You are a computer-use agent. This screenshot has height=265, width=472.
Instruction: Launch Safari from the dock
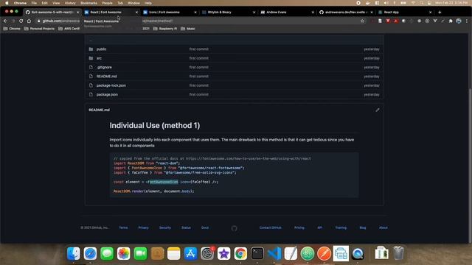coord(90,253)
